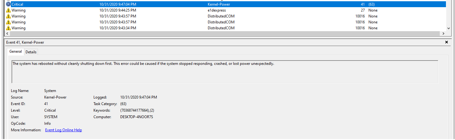455x140 pixels.
Task: Click the horizontal scrollbar track of event list
Action: click(225, 33)
